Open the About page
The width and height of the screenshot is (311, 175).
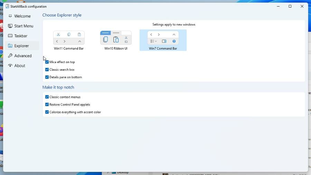pos(22,65)
